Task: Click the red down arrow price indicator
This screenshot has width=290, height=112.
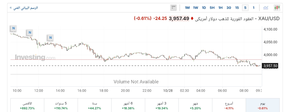Action: [x=192, y=19]
